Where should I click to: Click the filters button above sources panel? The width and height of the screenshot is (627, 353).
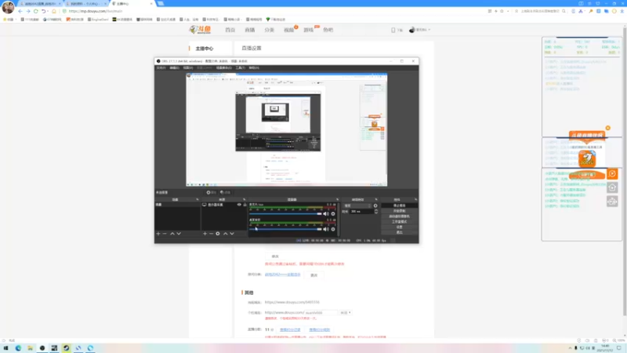coord(225,192)
